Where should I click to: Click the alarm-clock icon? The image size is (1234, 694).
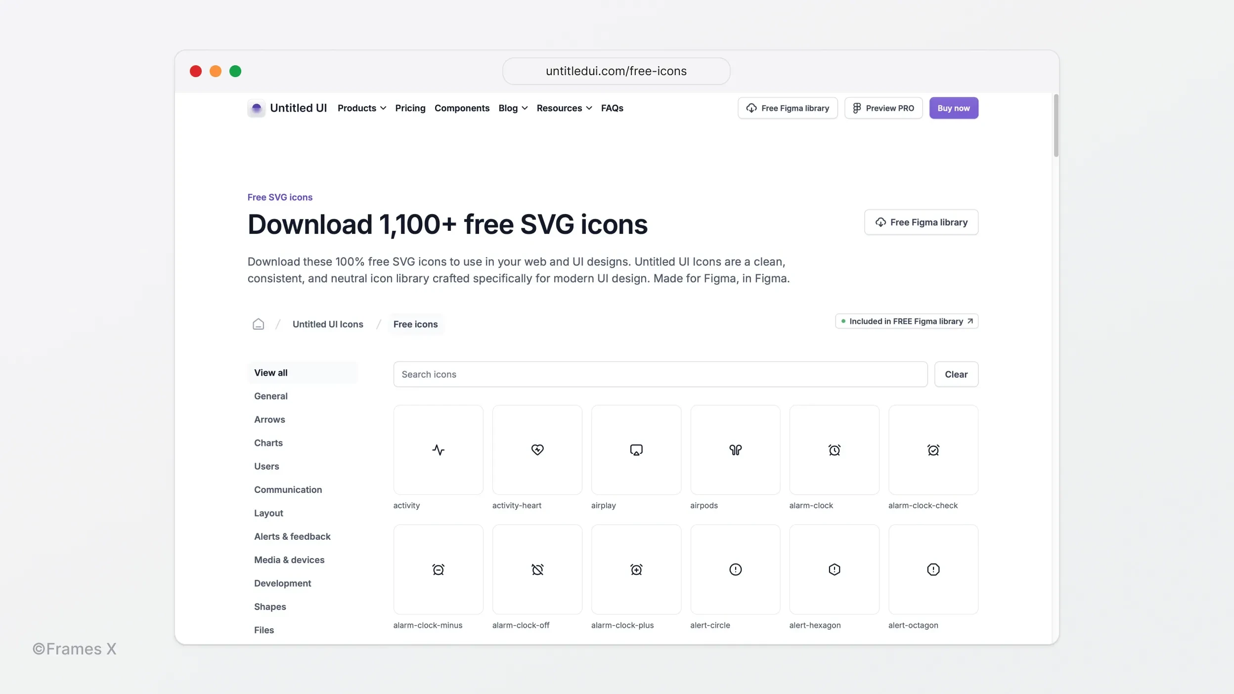(x=834, y=449)
